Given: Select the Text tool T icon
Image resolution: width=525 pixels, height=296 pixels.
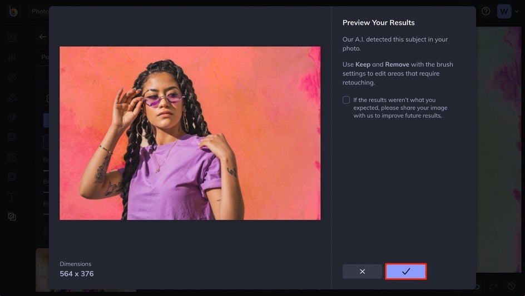Looking at the screenshot, I should click(12, 197).
